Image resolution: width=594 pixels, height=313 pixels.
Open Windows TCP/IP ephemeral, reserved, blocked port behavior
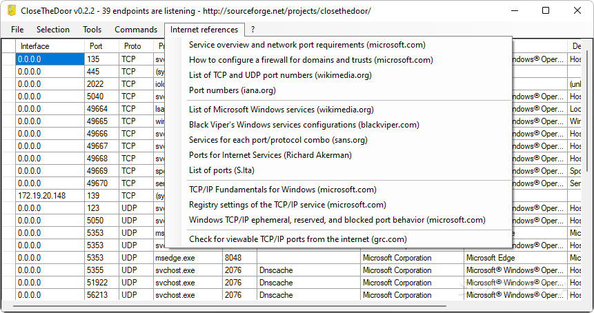[337, 219]
